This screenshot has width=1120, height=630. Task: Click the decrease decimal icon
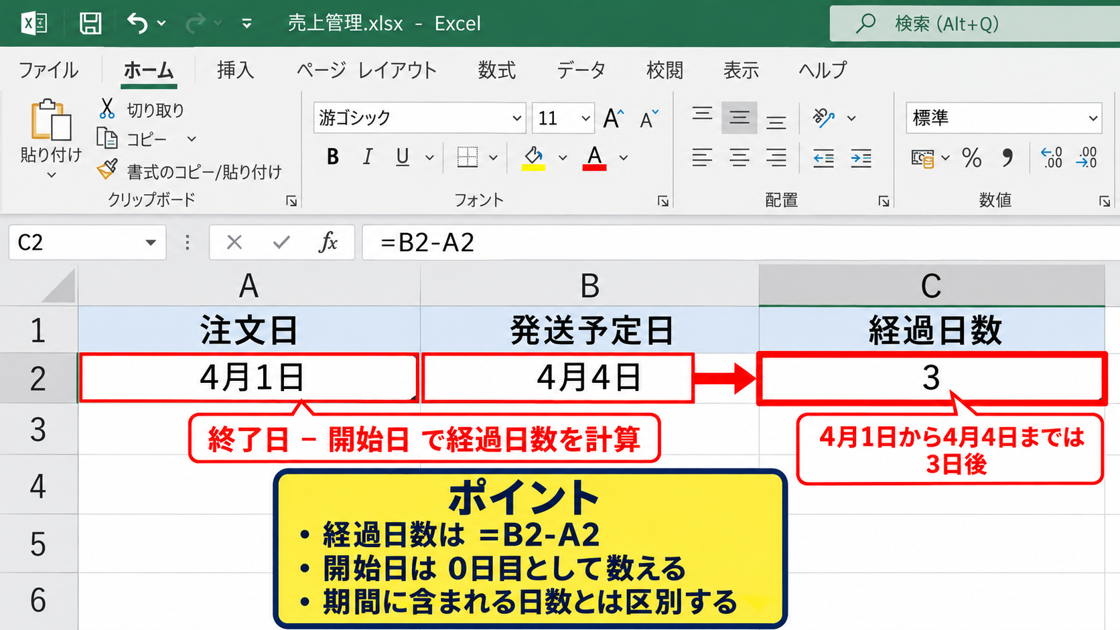[1087, 158]
